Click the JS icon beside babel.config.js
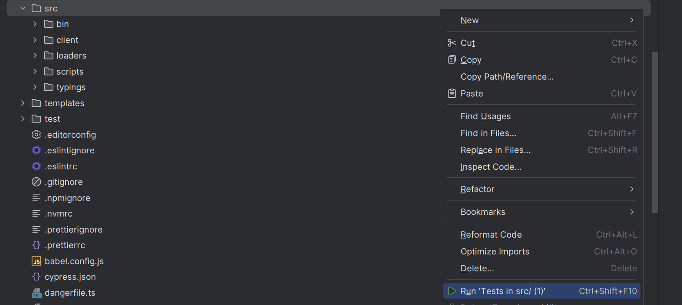This screenshot has width=682, height=305. pos(37,261)
